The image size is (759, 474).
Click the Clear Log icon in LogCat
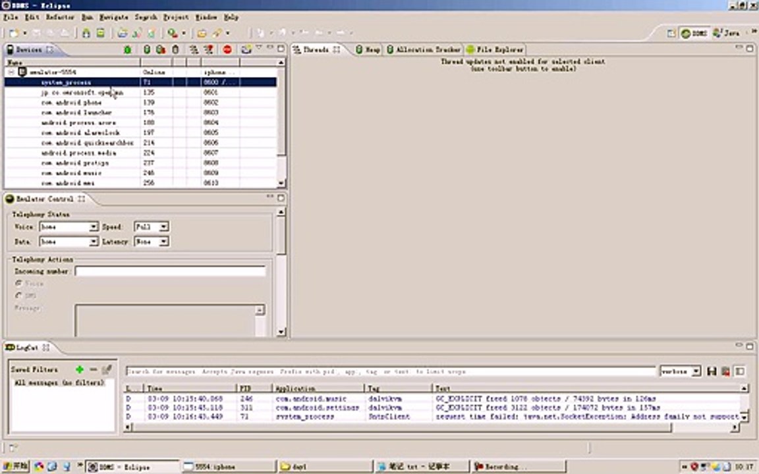coord(725,371)
